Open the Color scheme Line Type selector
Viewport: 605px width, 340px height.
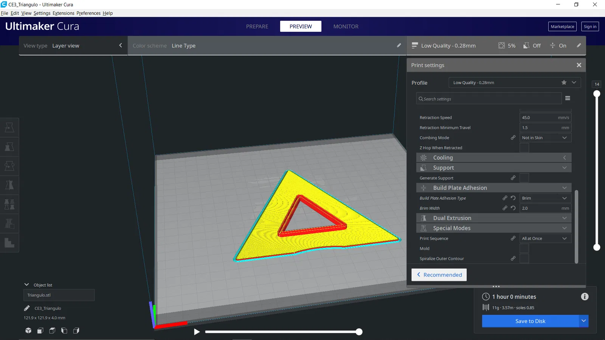point(267,46)
